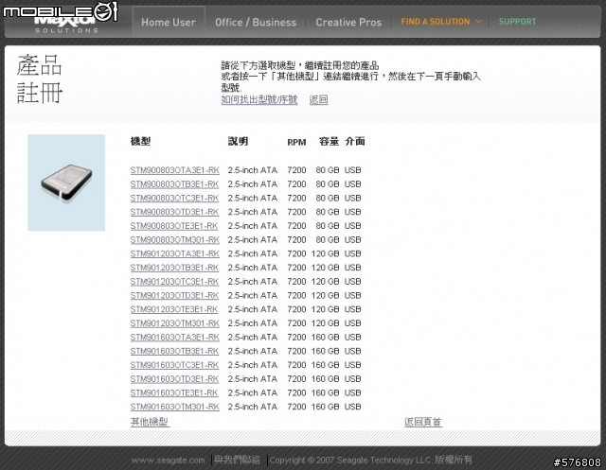This screenshot has height=470, width=606.
Task: Choose model STM901203OTD3E1-RK
Action: click(x=174, y=295)
